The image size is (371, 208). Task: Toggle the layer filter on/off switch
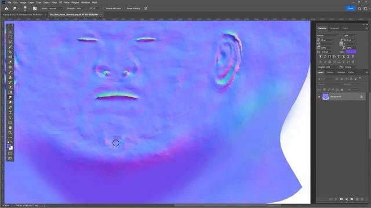(x=360, y=78)
